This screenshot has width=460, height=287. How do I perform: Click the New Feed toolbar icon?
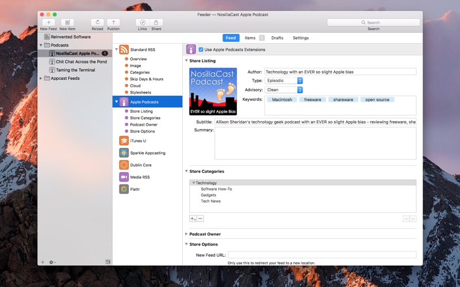click(48, 22)
